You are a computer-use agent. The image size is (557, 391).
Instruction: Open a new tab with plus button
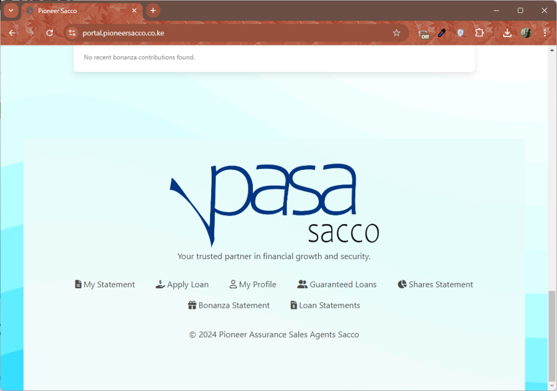153,11
